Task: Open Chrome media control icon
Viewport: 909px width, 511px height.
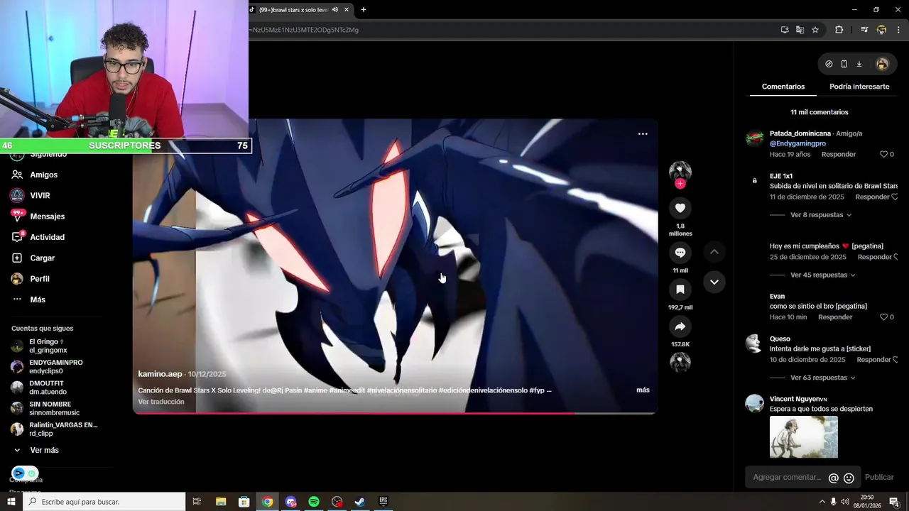Action: tap(864, 30)
